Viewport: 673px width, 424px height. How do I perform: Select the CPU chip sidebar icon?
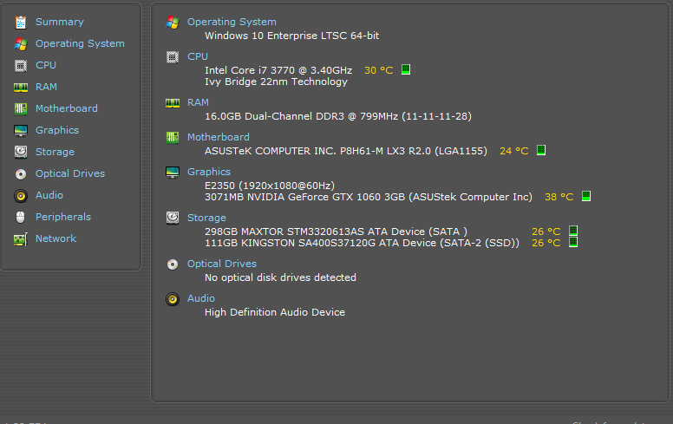tap(20, 65)
